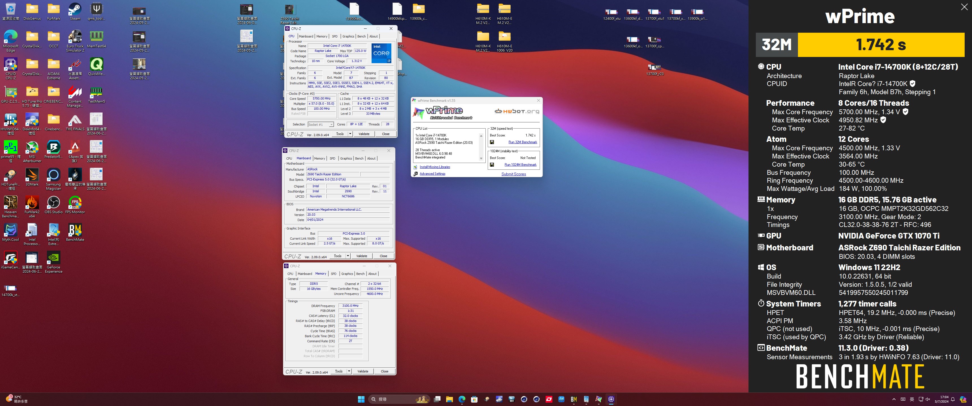
Task: Click the Intel Core logo in CPU-Z
Action: point(381,53)
